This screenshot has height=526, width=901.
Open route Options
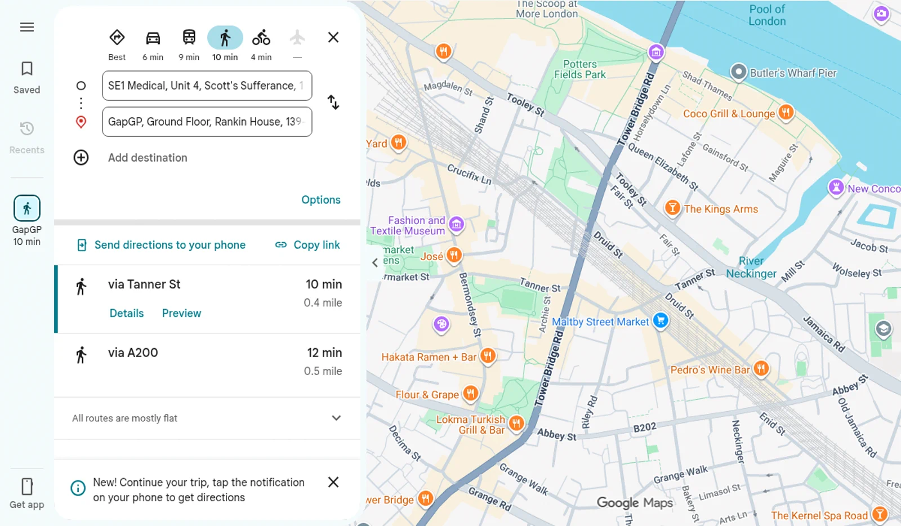tap(320, 200)
